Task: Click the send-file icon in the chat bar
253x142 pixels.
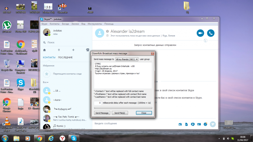Action: click(186, 124)
